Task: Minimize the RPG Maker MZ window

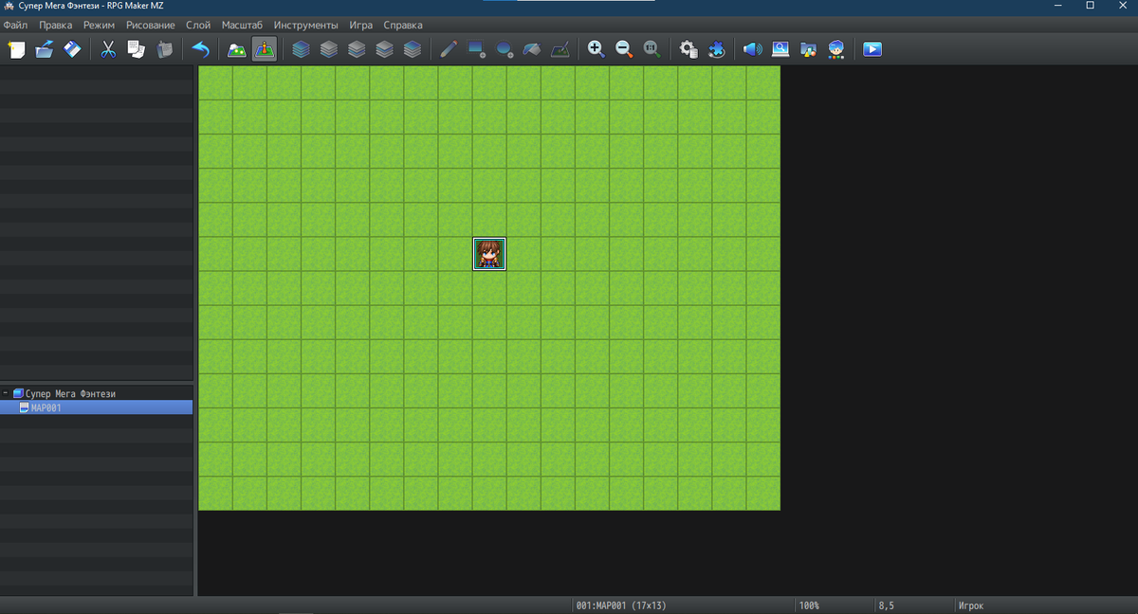Action: (x=1058, y=6)
